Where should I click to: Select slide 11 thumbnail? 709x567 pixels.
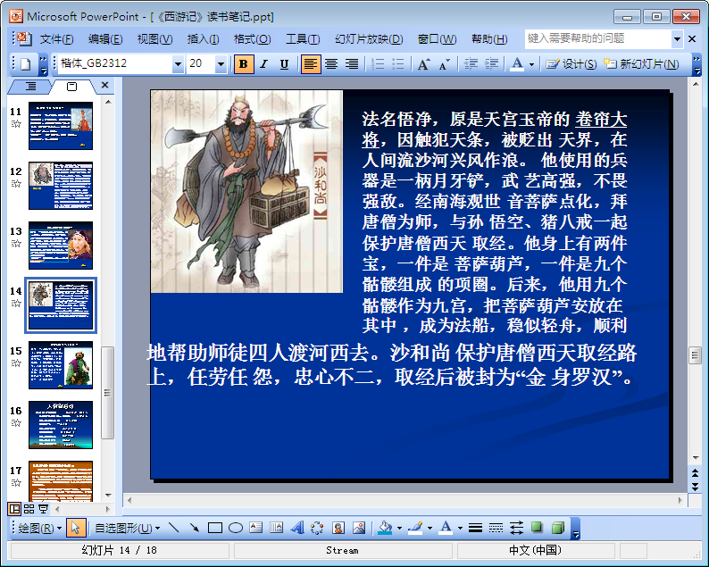[x=61, y=126]
